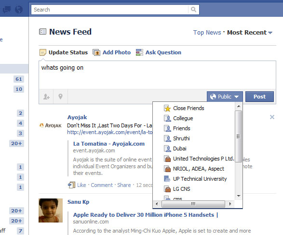Click the Add Photo icon
The width and height of the screenshot is (283, 235).
[96, 52]
